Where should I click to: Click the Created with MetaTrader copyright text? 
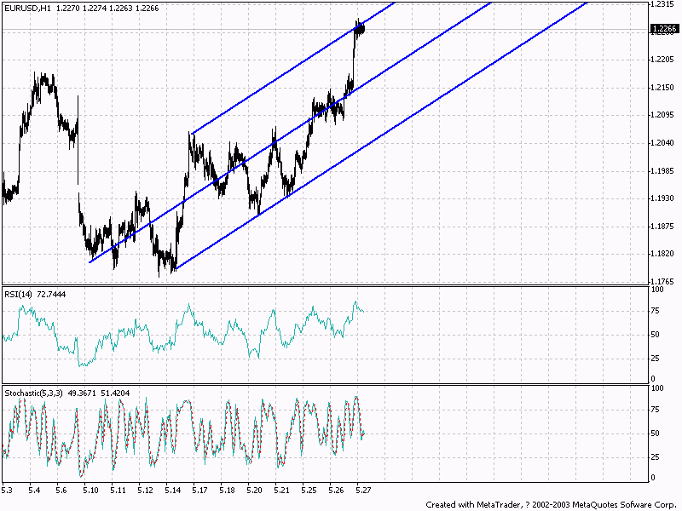point(552,505)
